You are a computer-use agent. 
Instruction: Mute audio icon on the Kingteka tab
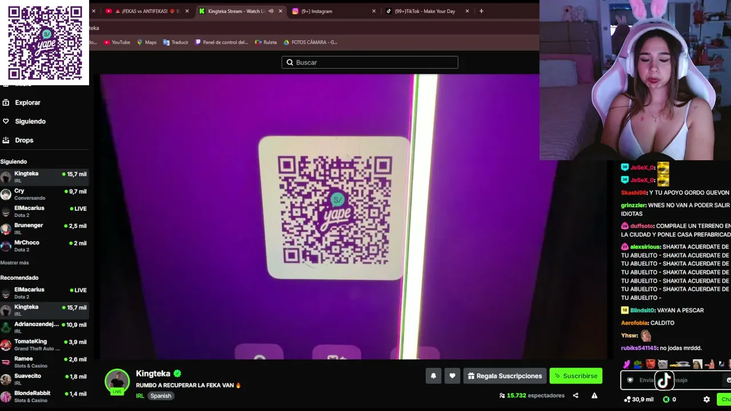pyautogui.click(x=271, y=11)
